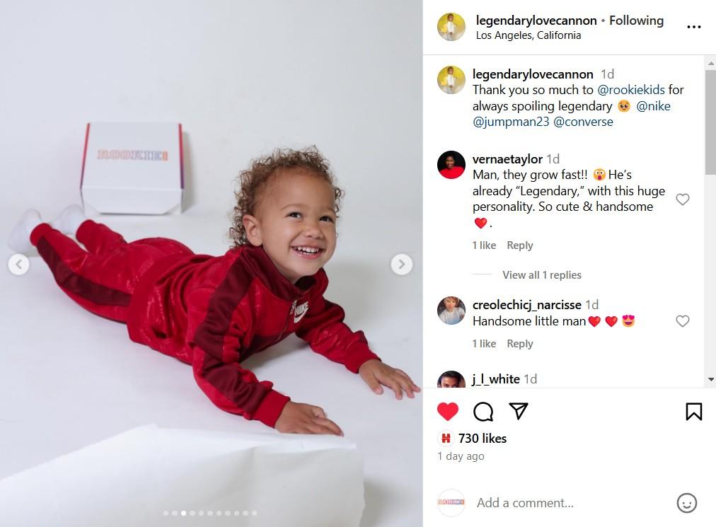Click the comments scrollbar down arrow
716x527 pixels.
tap(711, 379)
